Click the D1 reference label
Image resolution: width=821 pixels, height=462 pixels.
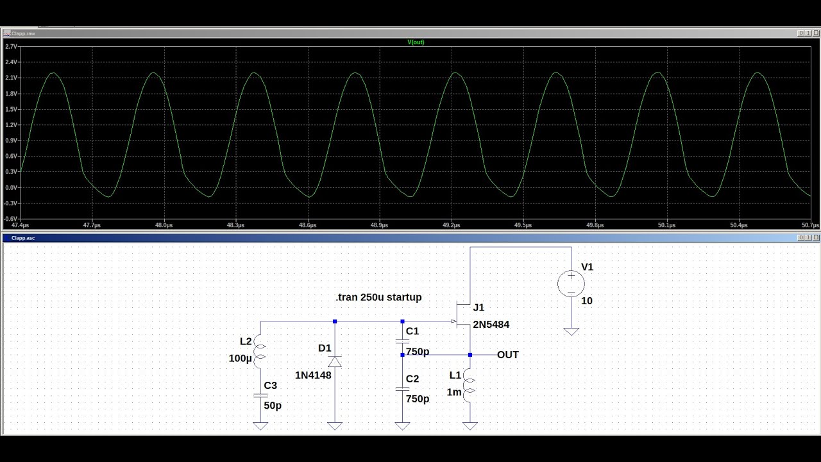click(x=325, y=348)
